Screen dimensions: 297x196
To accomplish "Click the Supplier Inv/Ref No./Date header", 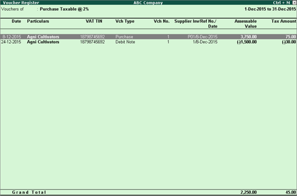I will (195, 24).
